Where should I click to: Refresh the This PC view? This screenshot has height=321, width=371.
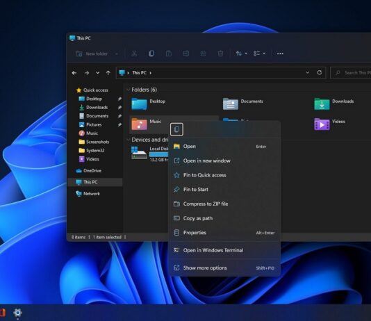[319, 73]
